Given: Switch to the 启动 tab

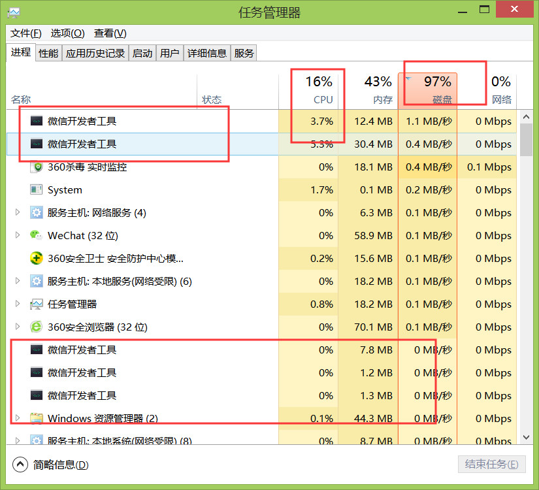Looking at the screenshot, I should (x=142, y=54).
